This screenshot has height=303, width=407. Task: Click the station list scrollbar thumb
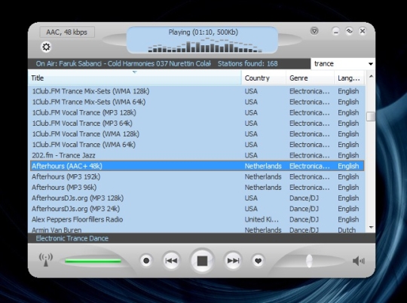(x=371, y=116)
